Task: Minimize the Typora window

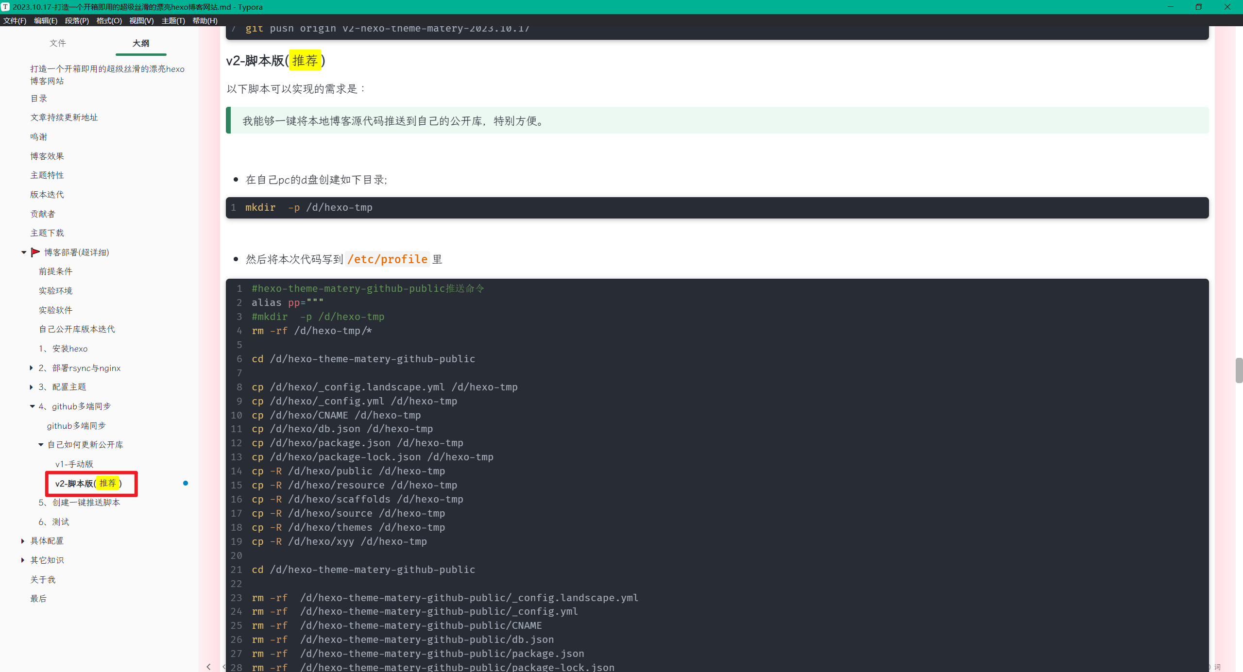Action: [1170, 7]
